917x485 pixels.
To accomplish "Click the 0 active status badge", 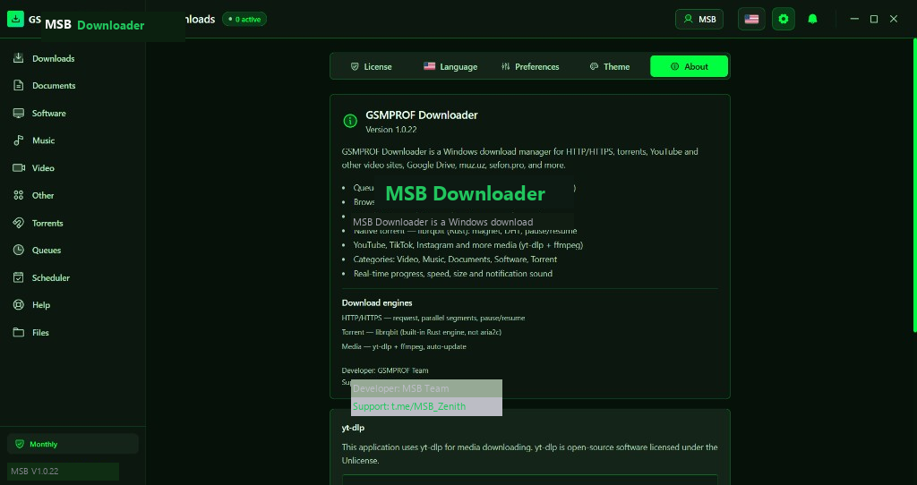I will click(244, 20).
